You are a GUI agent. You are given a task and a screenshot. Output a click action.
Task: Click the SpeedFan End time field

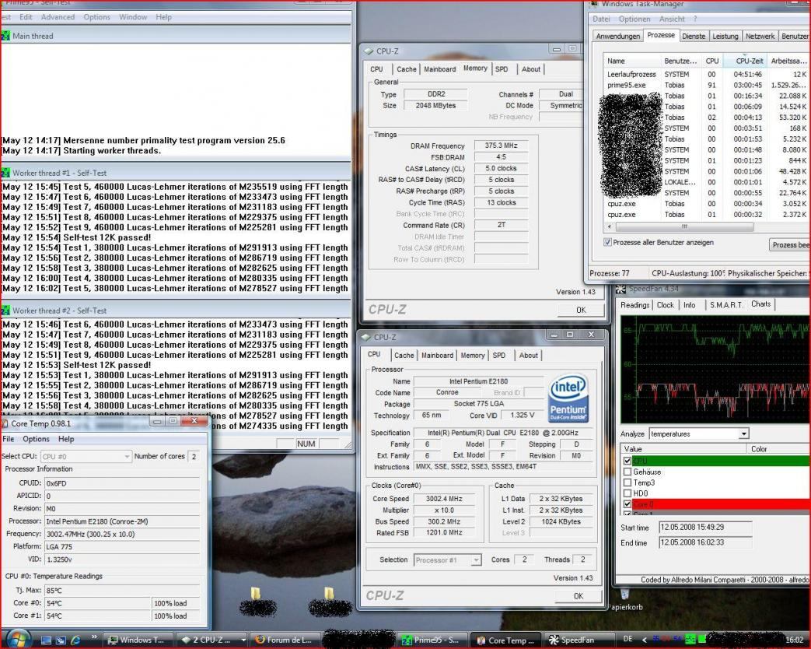point(705,543)
